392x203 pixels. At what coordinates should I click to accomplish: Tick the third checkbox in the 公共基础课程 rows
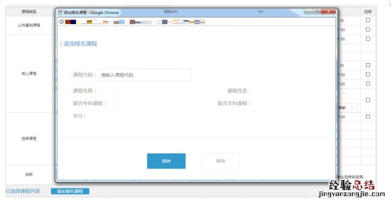point(368,39)
